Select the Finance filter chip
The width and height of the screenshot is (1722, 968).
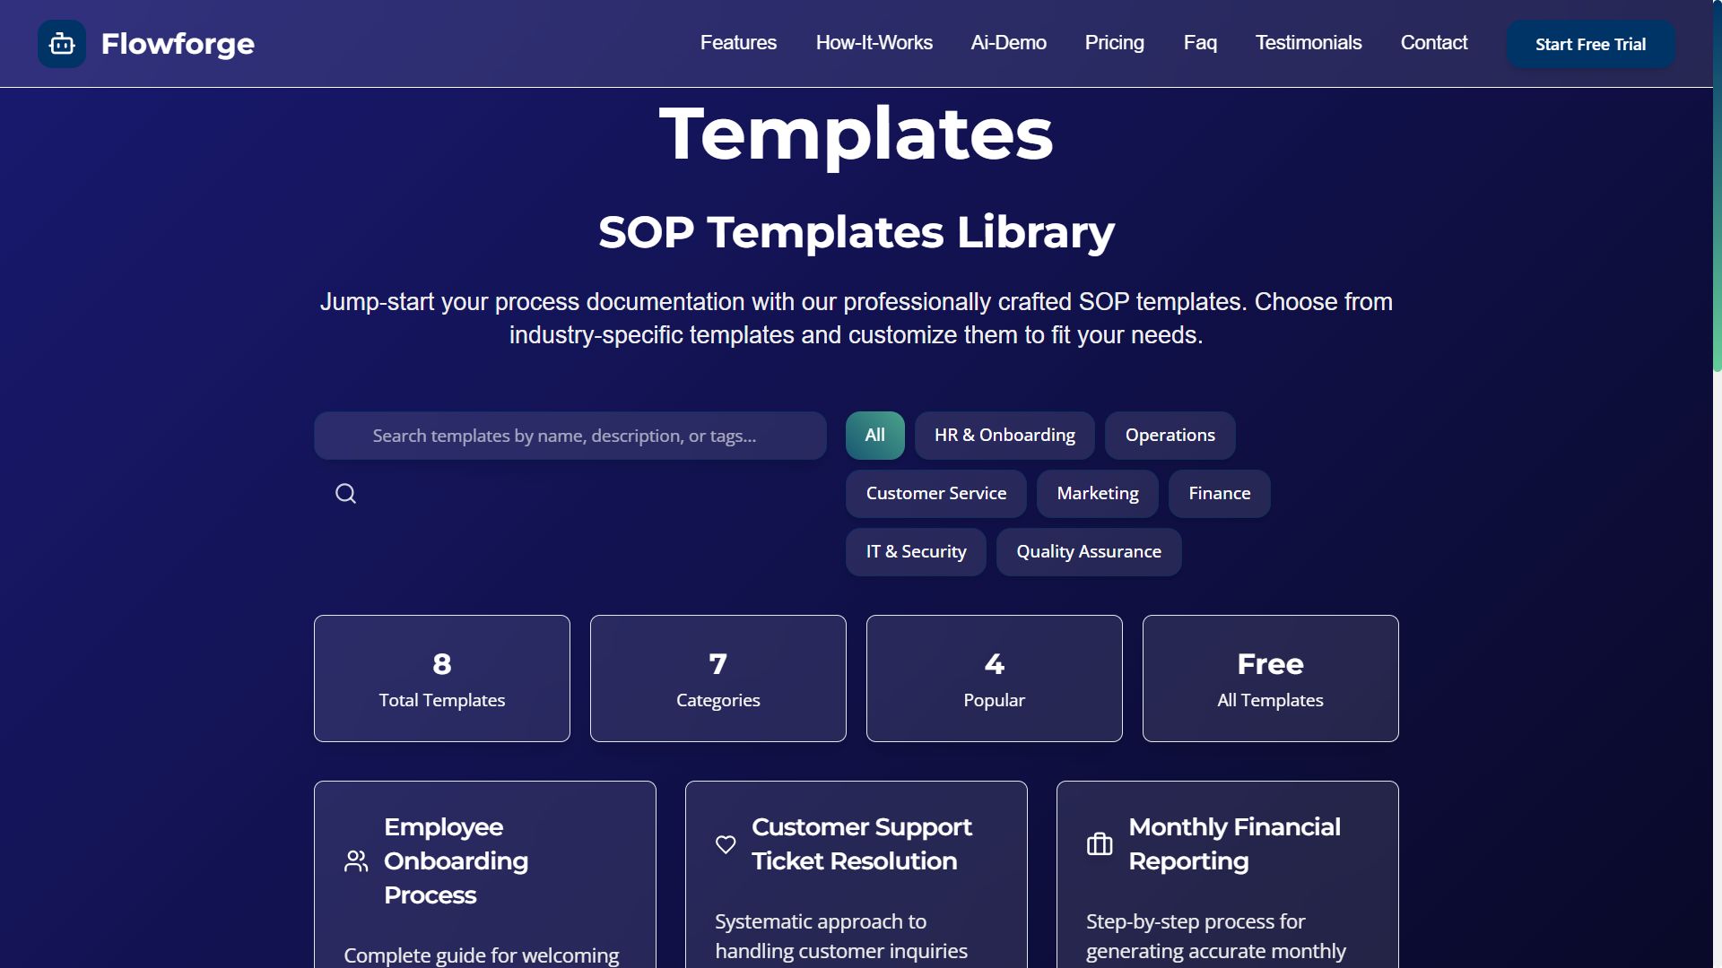[1219, 494]
